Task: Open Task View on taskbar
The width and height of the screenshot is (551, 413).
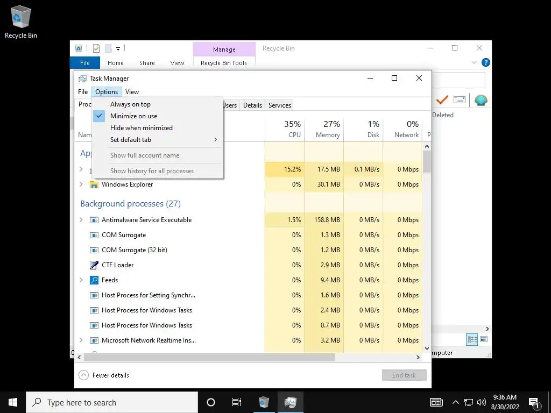Action: click(x=237, y=402)
